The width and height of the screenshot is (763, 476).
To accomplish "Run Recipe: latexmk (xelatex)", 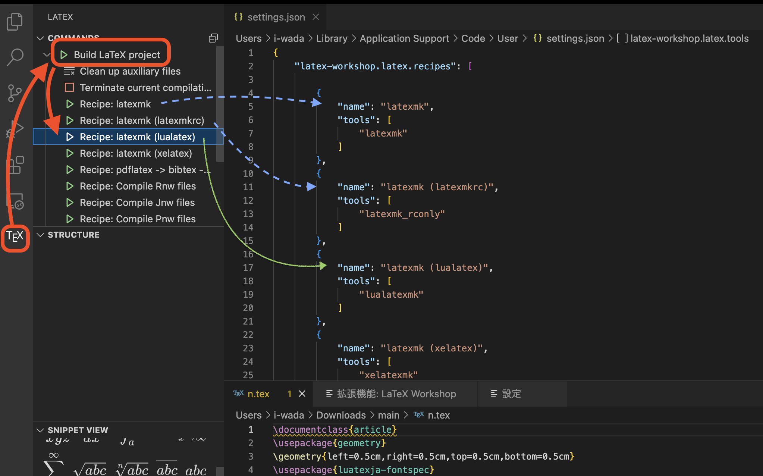I will click(x=136, y=153).
